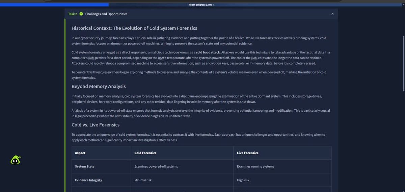Image resolution: width=405 pixels, height=192 pixels.
Task: Collapse the Task 2 section chevron
Action: click(332, 14)
